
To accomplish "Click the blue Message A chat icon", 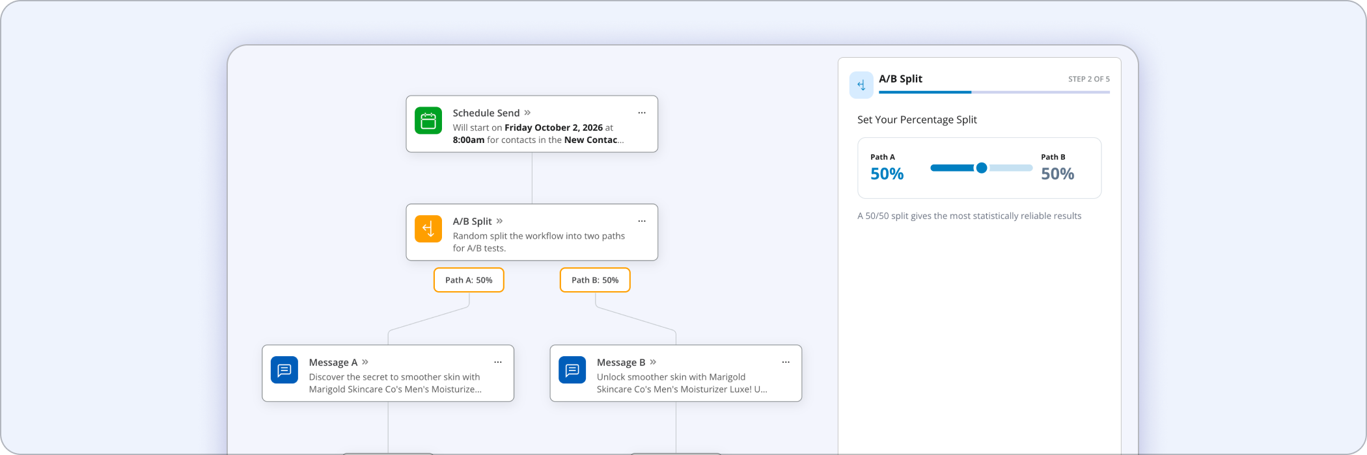I will (x=284, y=370).
